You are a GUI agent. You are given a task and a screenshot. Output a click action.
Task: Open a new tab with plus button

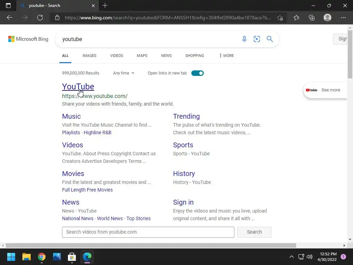(105, 6)
